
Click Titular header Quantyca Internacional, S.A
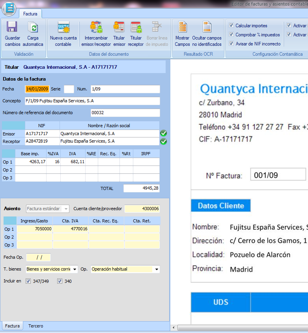click(x=70, y=67)
